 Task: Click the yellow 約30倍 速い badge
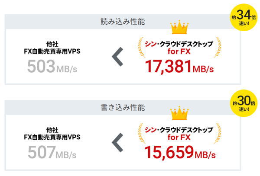(x=244, y=103)
